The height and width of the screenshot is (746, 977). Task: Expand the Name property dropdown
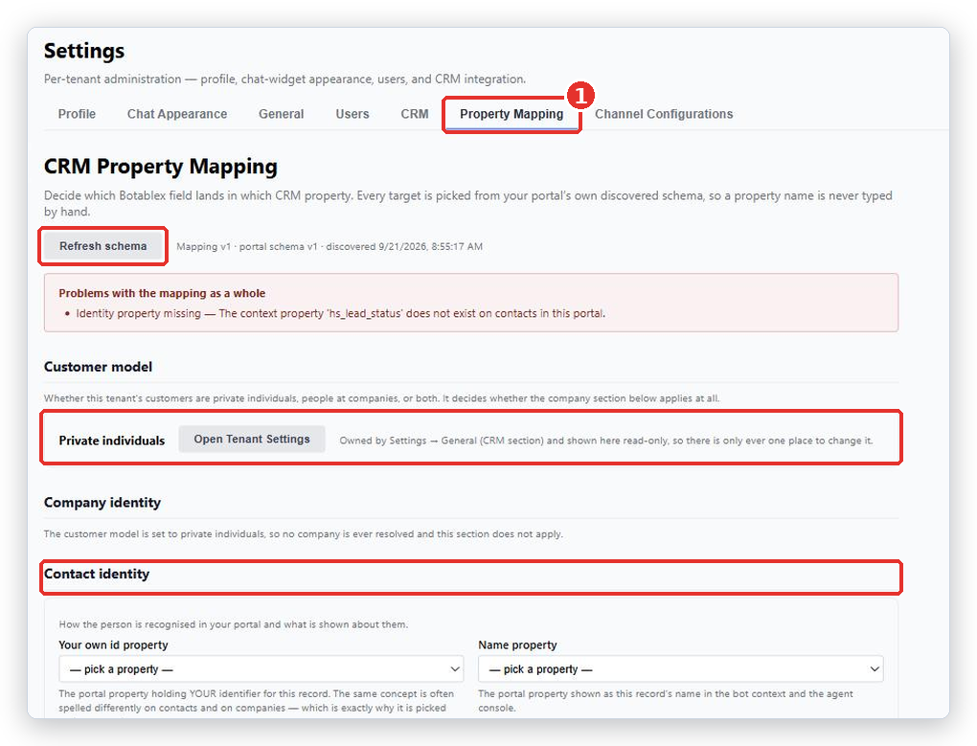tap(680, 668)
